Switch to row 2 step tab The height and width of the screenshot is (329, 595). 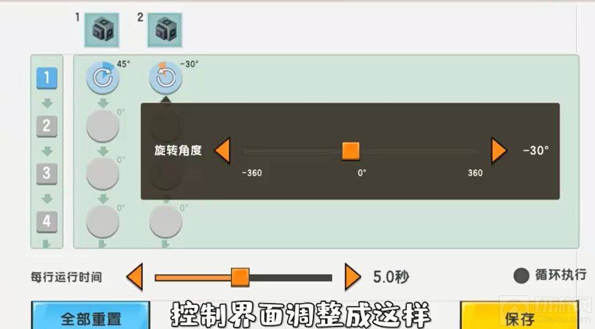(x=47, y=126)
